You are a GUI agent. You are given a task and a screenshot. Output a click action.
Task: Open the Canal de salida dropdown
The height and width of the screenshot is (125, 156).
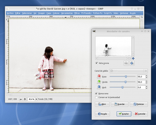[x=129, y=71]
